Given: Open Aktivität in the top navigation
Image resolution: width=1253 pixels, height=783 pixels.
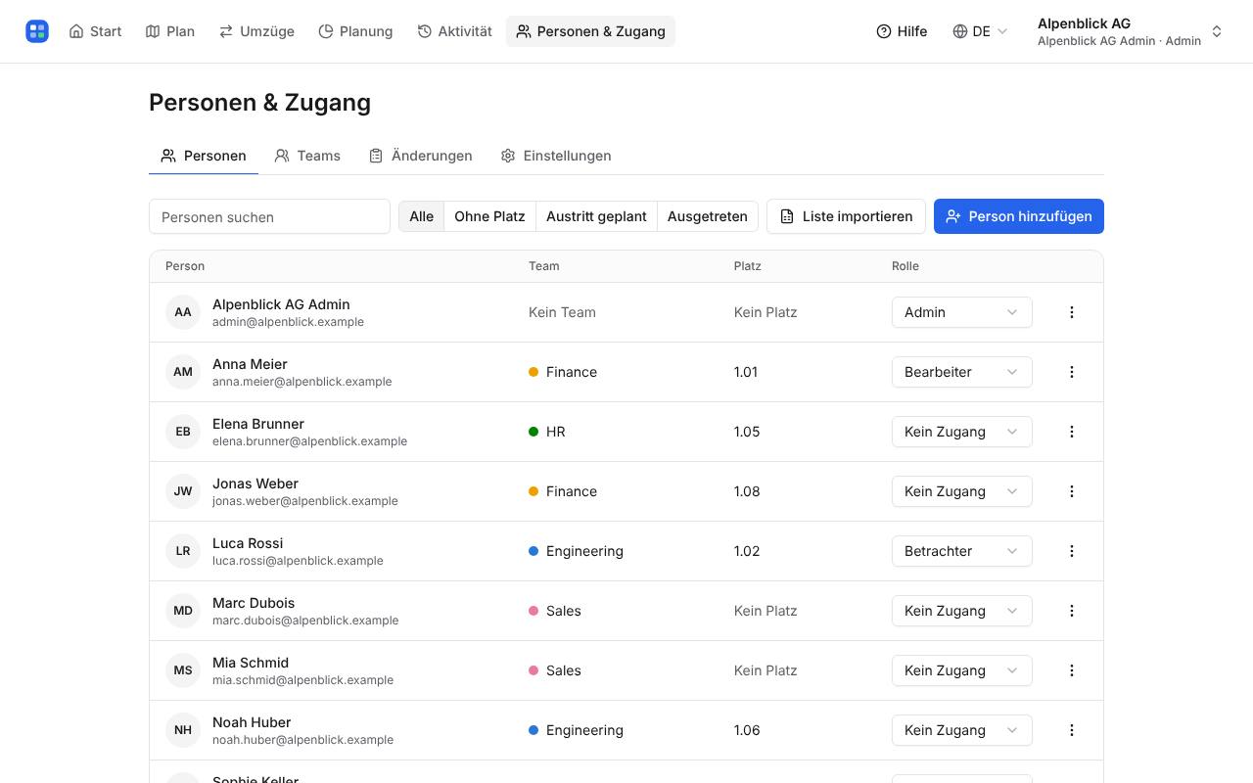Looking at the screenshot, I should pos(454,31).
